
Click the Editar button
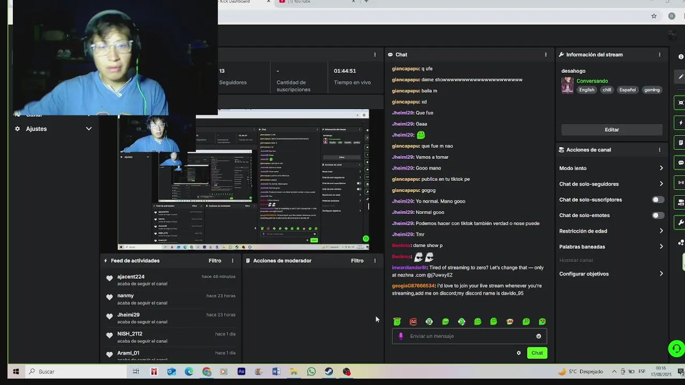point(612,130)
